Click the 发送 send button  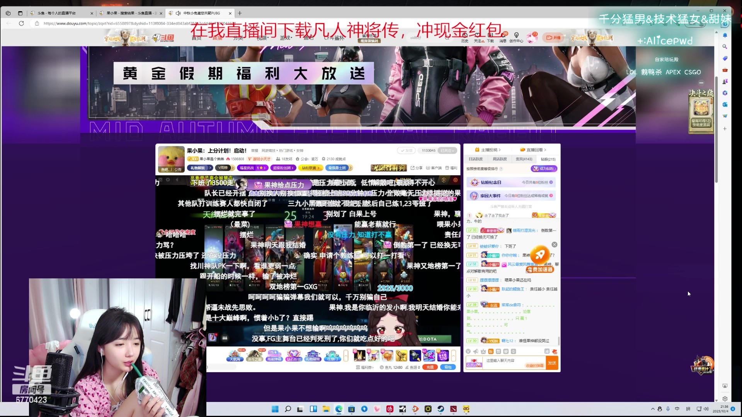(x=552, y=363)
